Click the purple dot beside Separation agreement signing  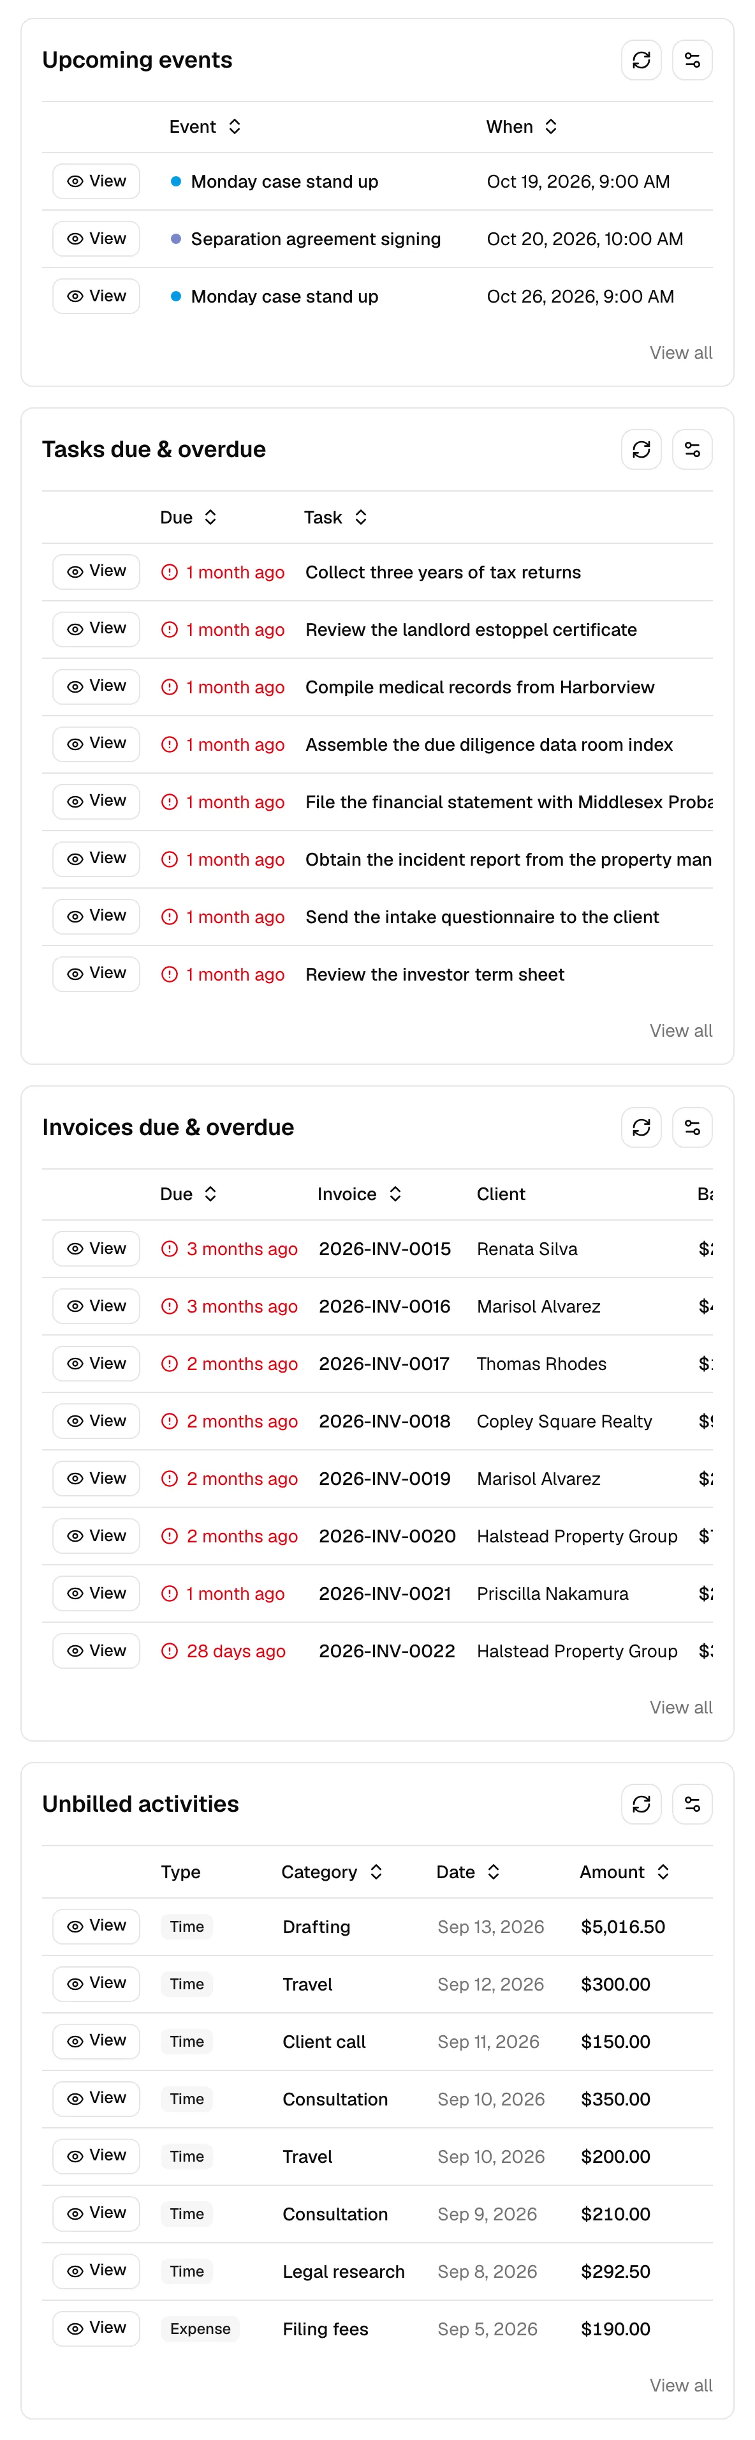click(x=176, y=239)
